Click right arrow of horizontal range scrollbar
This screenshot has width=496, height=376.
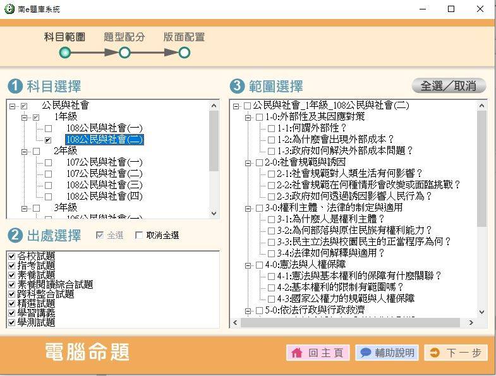click(471, 322)
